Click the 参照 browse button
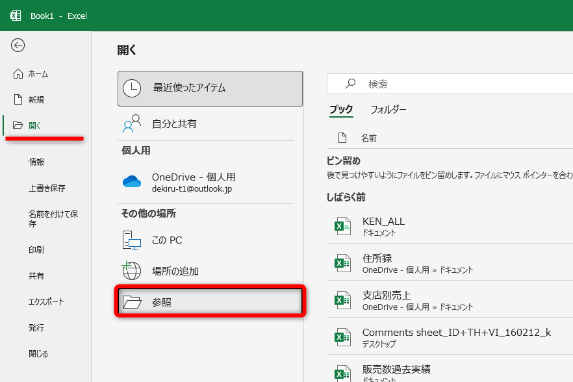 (210, 302)
